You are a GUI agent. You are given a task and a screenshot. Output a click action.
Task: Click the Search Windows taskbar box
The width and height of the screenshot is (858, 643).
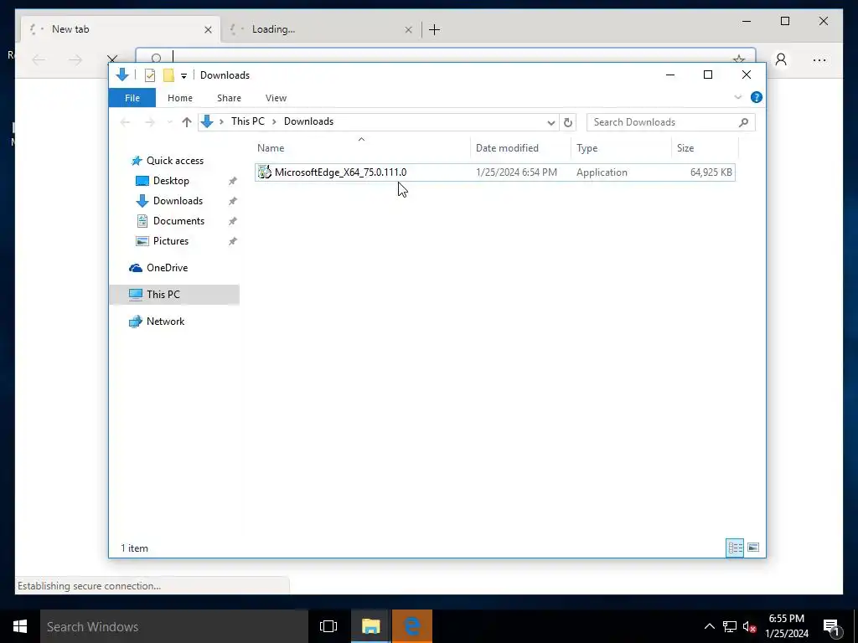[174, 626]
